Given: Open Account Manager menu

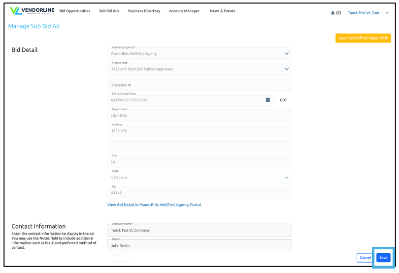Looking at the screenshot, I should pos(184,11).
